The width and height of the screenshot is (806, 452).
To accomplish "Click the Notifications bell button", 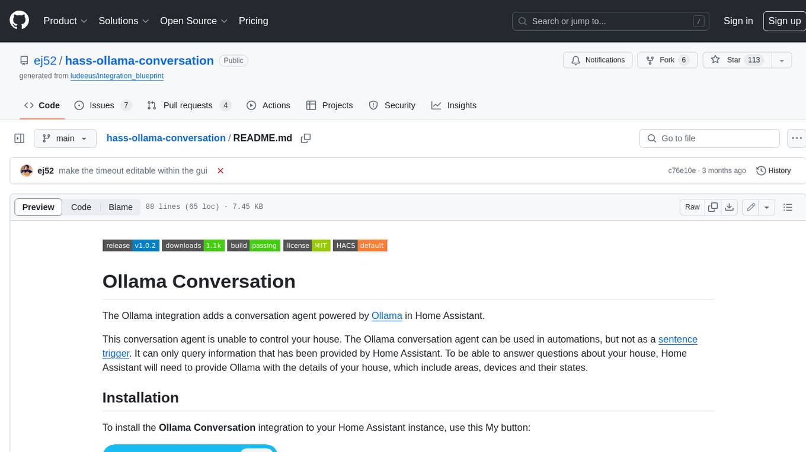I will [598, 60].
